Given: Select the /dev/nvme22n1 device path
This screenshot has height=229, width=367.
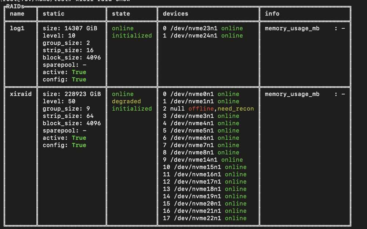Looking at the screenshot, I should [197, 218].
